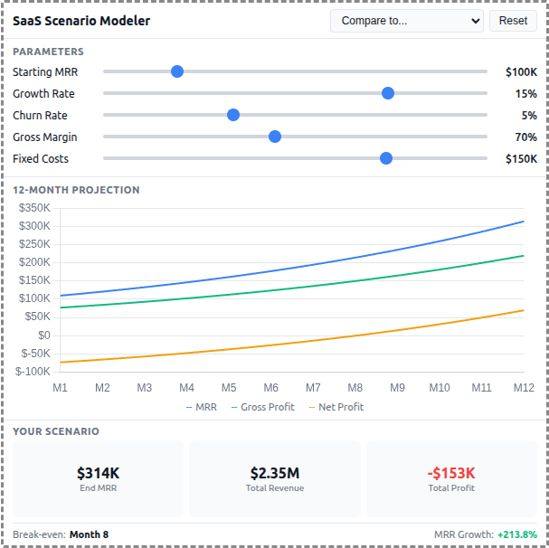Click the Gross Margin slider handle
Screen dimensions: 549x548
(x=275, y=137)
